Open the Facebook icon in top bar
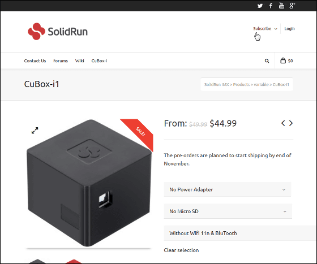 [x=271, y=6]
